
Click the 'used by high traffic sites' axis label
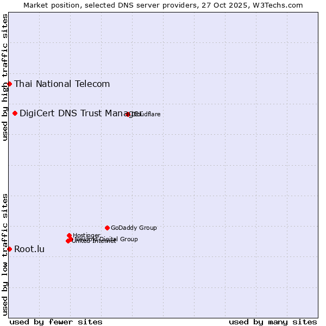click(5, 77)
